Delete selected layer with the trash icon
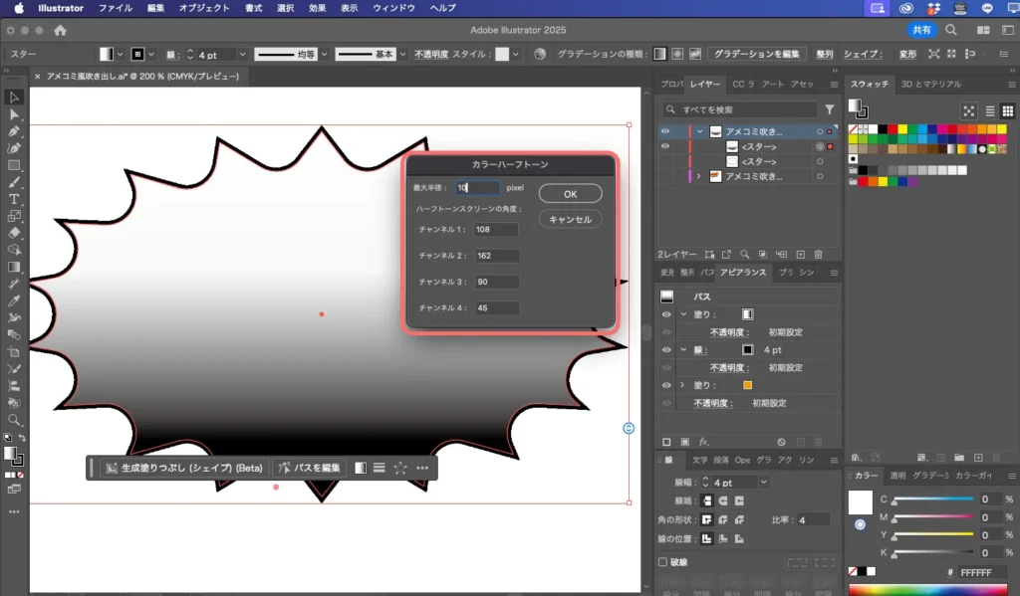This screenshot has width=1020, height=596. tap(818, 255)
